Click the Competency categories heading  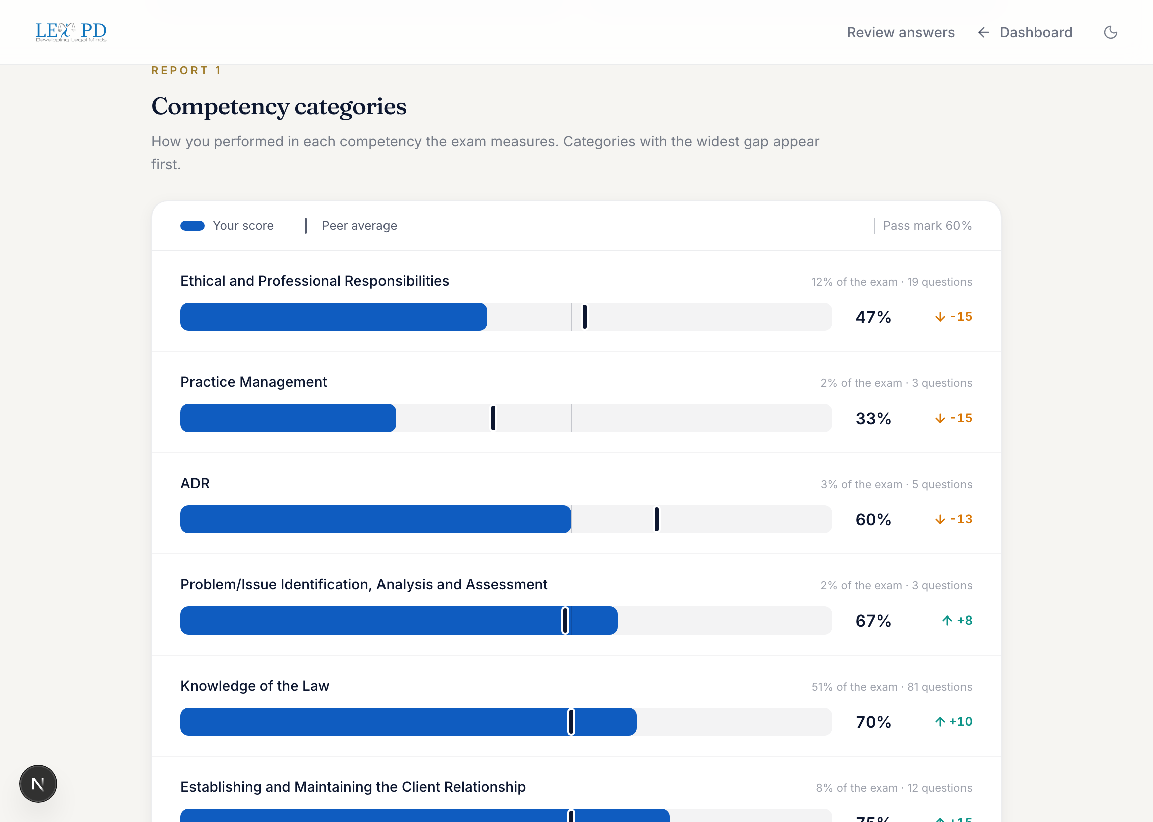click(x=278, y=106)
